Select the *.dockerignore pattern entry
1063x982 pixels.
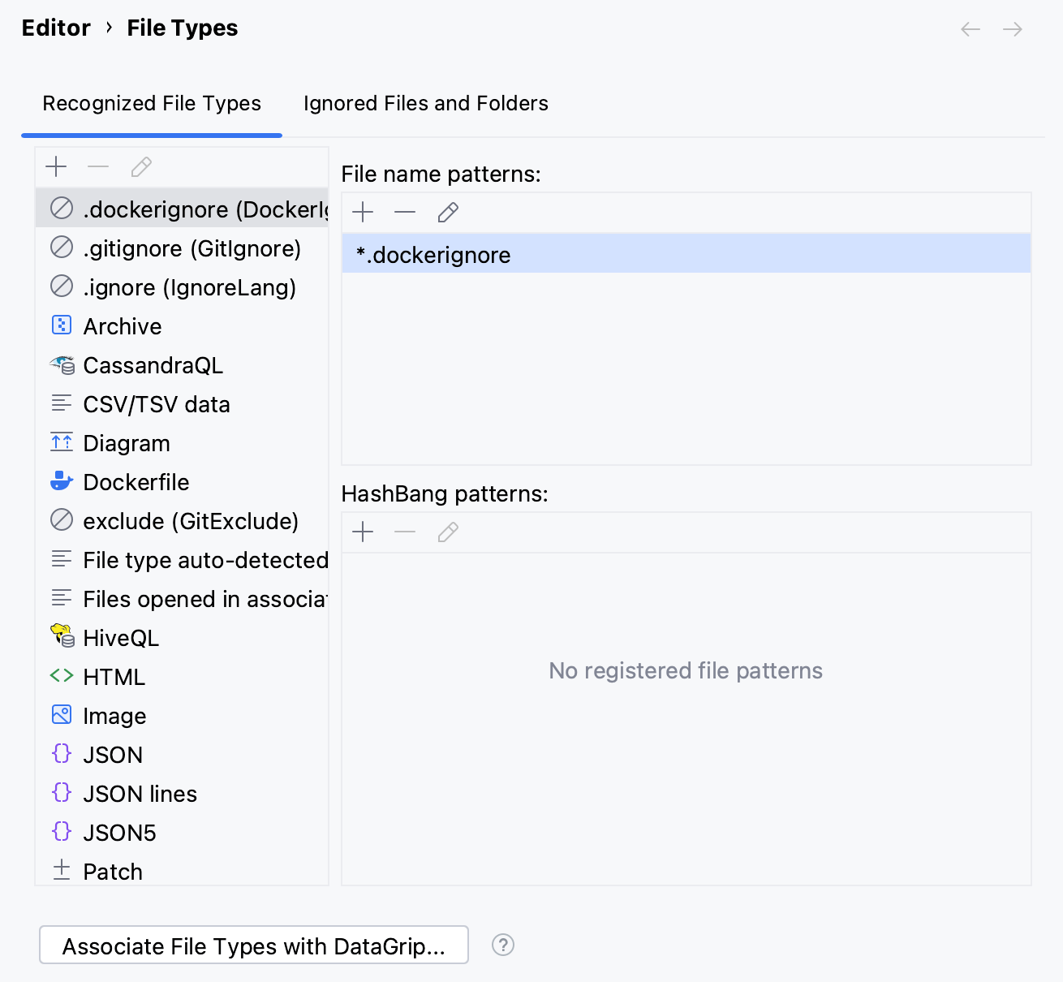coord(432,254)
